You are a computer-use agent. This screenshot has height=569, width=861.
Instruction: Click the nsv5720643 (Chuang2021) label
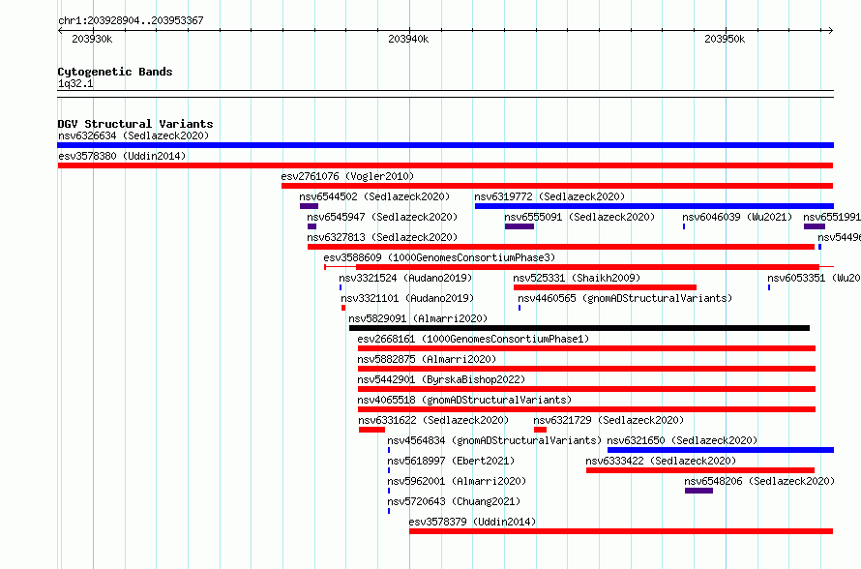tap(454, 501)
